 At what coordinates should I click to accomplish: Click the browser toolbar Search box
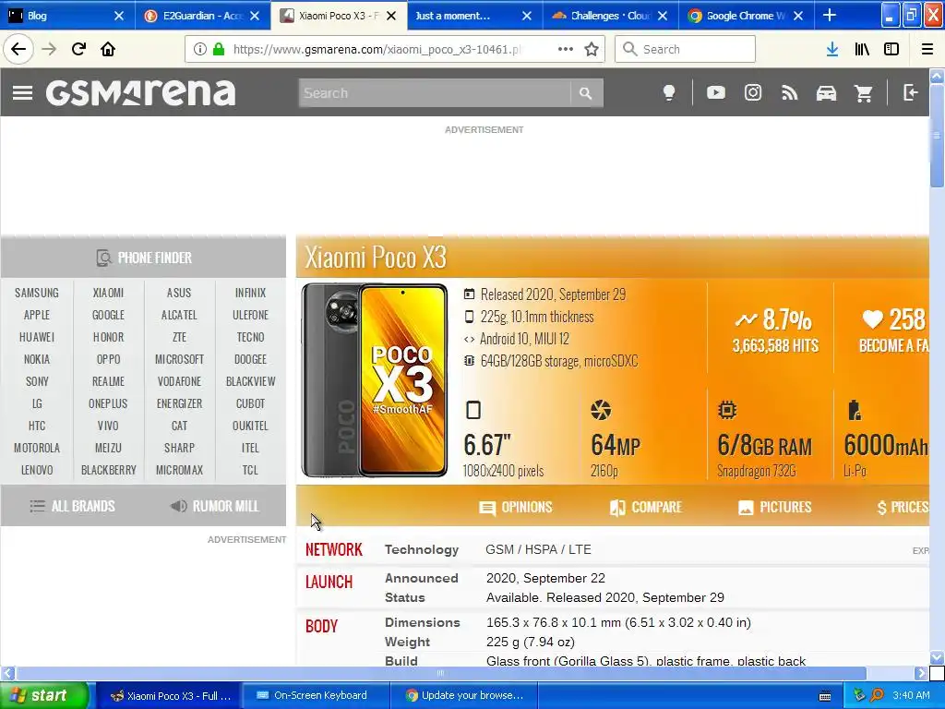point(686,49)
